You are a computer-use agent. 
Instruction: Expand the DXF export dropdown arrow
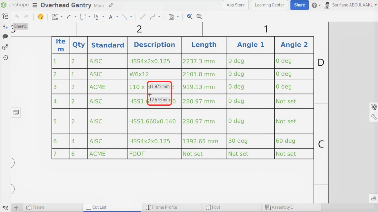coord(178,17)
